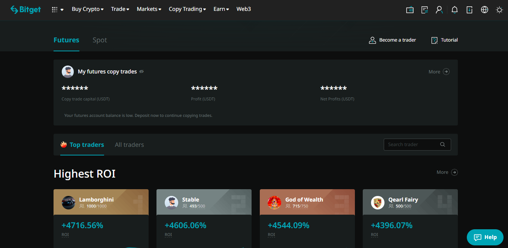The image size is (508, 248).
Task: Click the Net Profits (USDT) label
Action: click(x=337, y=99)
